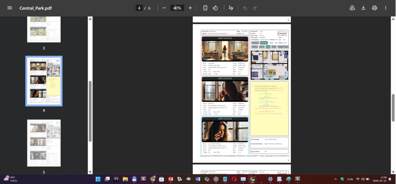Open the page 3 thumbnail
396x184 pixels.
[x=44, y=29]
